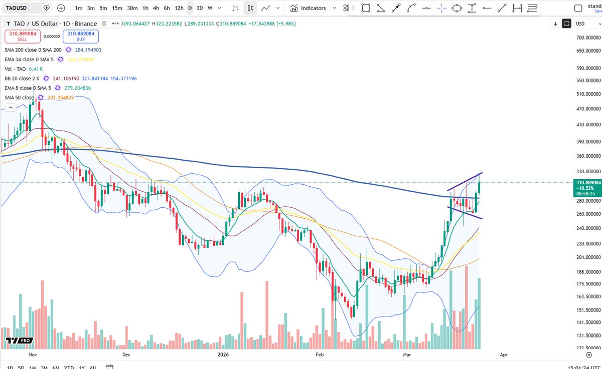The height and width of the screenshot is (369, 602).
Task: Click the plus icon to add a symbol
Action: coord(60,8)
